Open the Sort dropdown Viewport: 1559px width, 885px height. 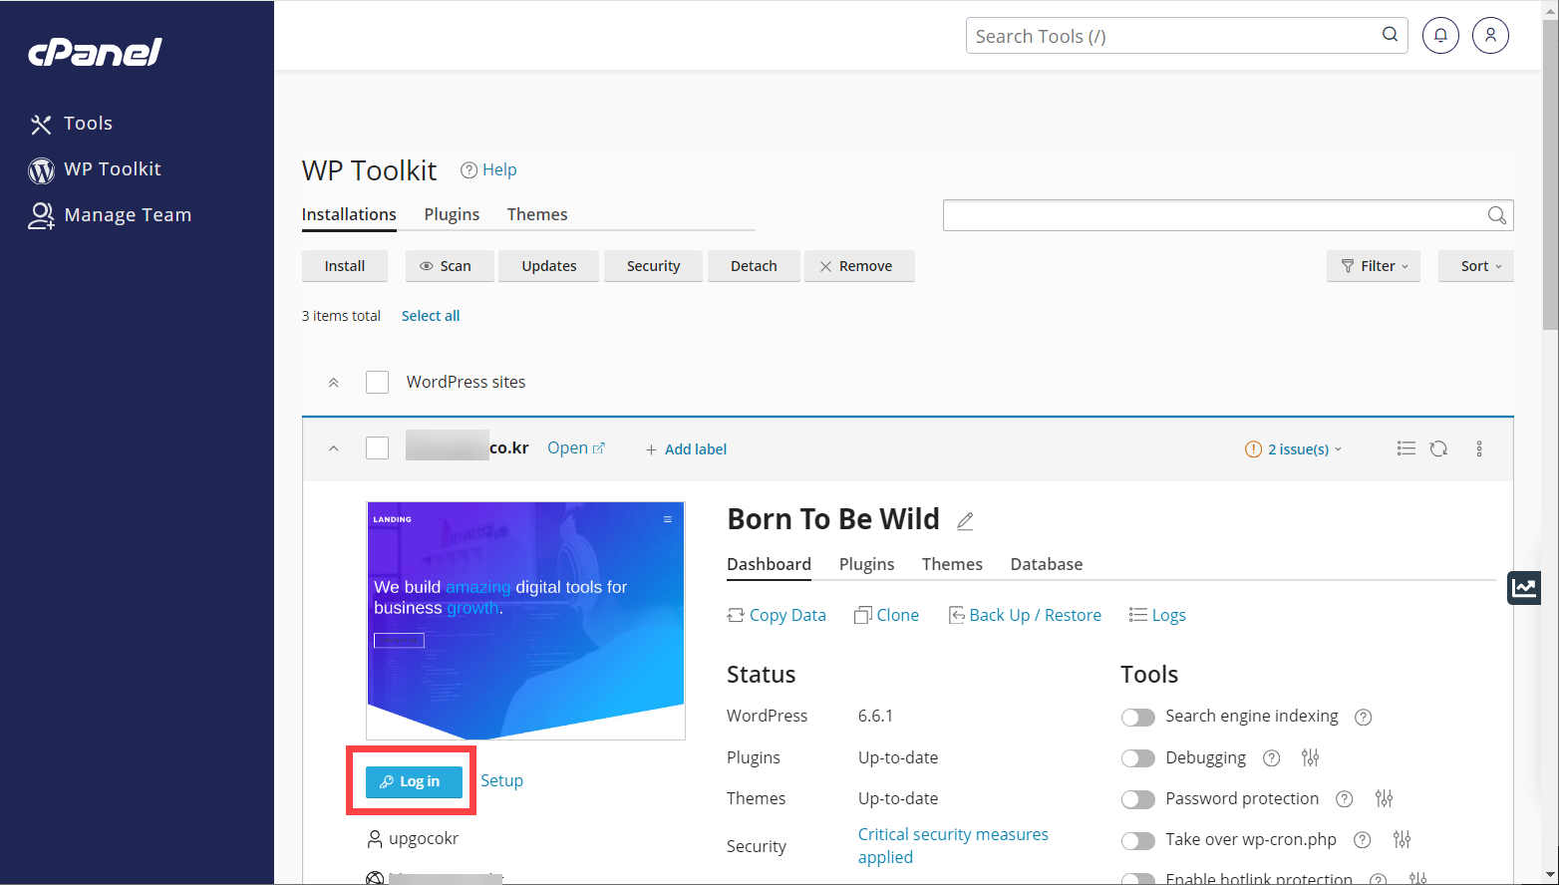click(1476, 266)
